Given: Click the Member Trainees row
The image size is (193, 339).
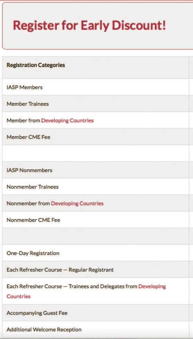Looking at the screenshot, I should point(95,104).
